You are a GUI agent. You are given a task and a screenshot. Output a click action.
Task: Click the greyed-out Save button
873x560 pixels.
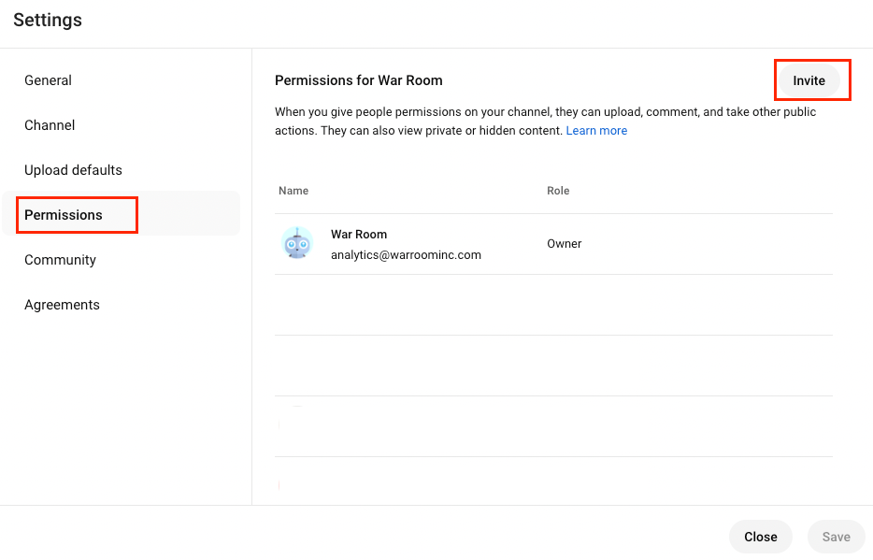836,537
